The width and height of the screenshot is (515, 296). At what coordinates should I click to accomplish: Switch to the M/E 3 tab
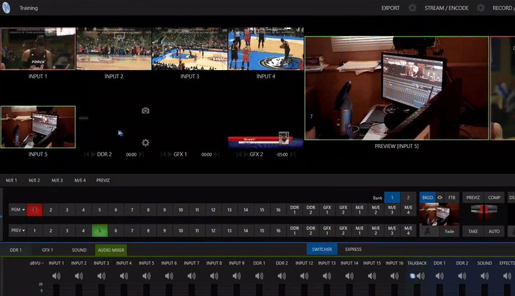point(57,180)
